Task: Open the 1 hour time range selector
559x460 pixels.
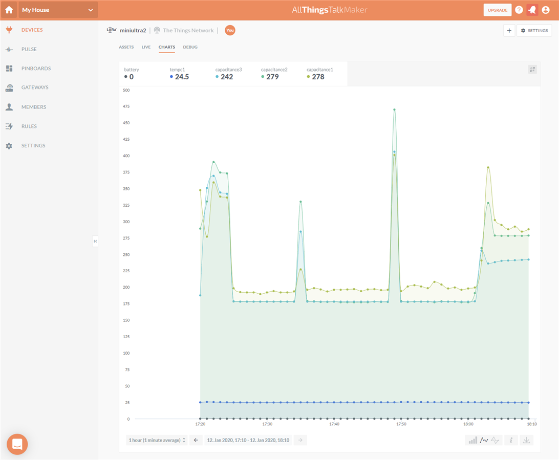Action: click(x=157, y=440)
